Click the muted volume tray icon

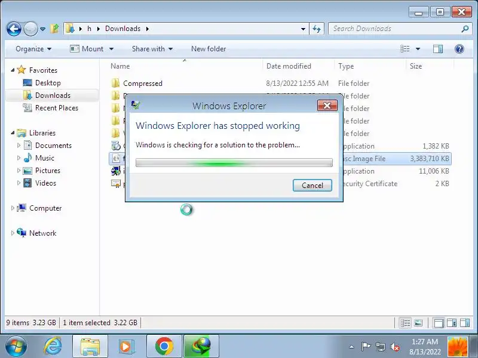point(395,347)
